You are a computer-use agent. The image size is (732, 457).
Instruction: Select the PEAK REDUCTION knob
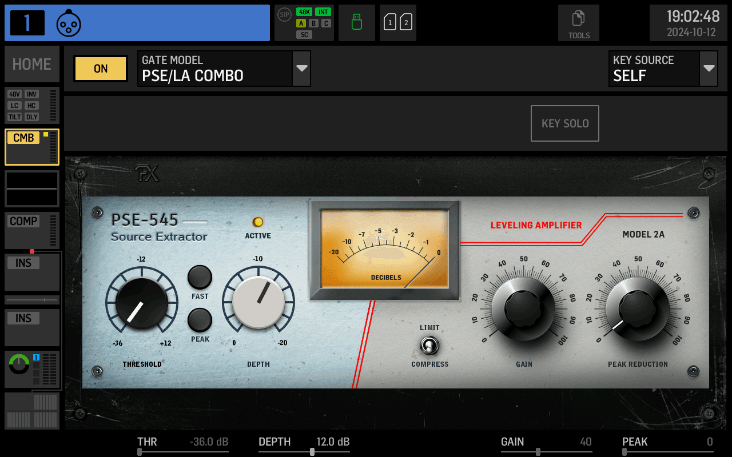click(638, 309)
